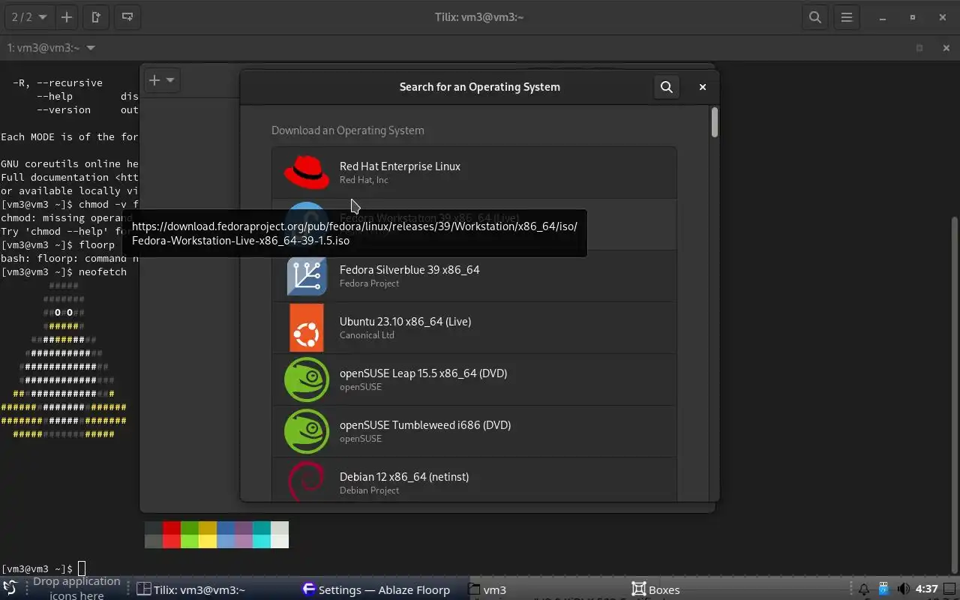Close the Search for an Operating System dialog
The height and width of the screenshot is (600, 960).
703,87
